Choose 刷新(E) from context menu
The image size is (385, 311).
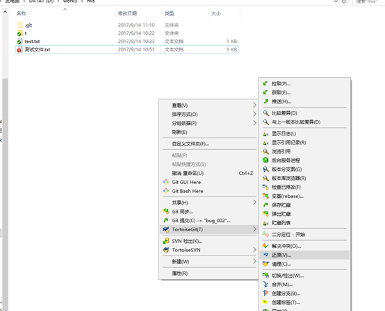208,132
